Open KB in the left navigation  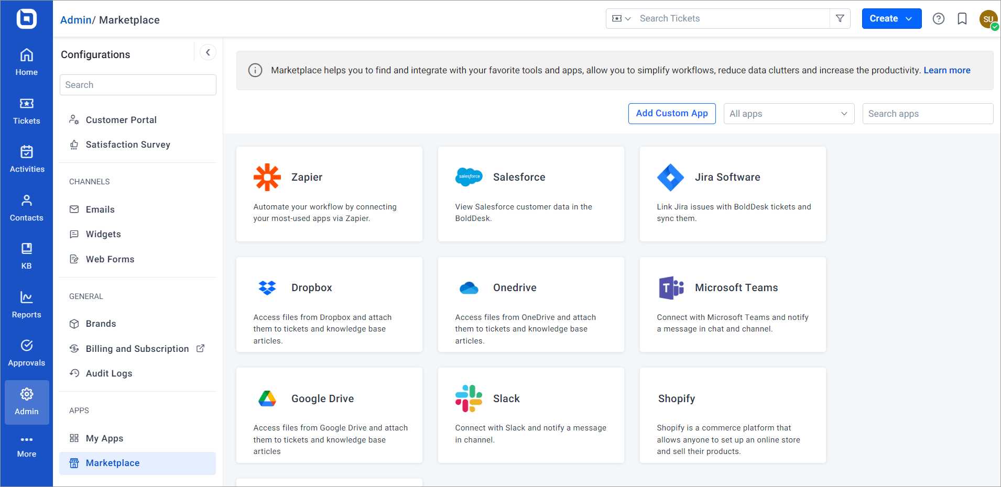(x=26, y=256)
